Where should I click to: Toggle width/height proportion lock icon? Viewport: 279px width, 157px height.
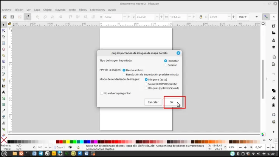tap(201, 17)
